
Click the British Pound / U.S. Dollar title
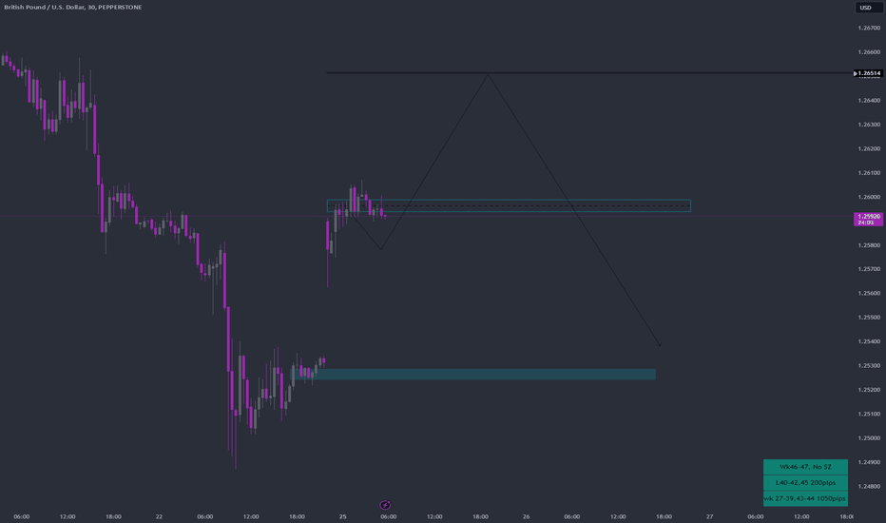tap(44, 8)
